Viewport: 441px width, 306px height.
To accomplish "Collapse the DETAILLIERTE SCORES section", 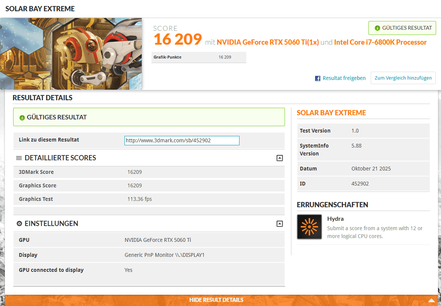I will pyautogui.click(x=280, y=158).
